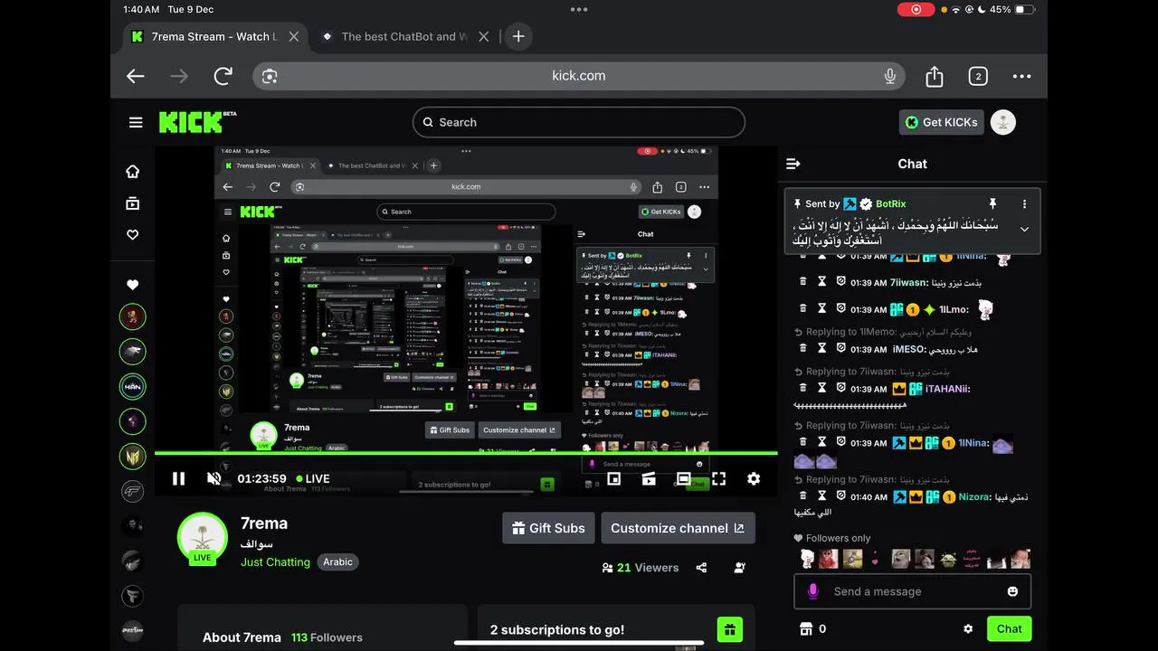
Task: Ban iMESO with shield icon
Action: tap(840, 349)
